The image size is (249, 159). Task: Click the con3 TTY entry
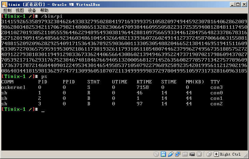pos(217,88)
